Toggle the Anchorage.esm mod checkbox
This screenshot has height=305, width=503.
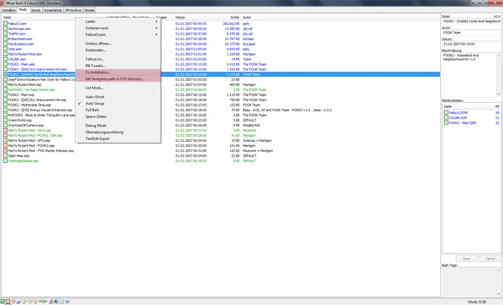tap(5, 29)
